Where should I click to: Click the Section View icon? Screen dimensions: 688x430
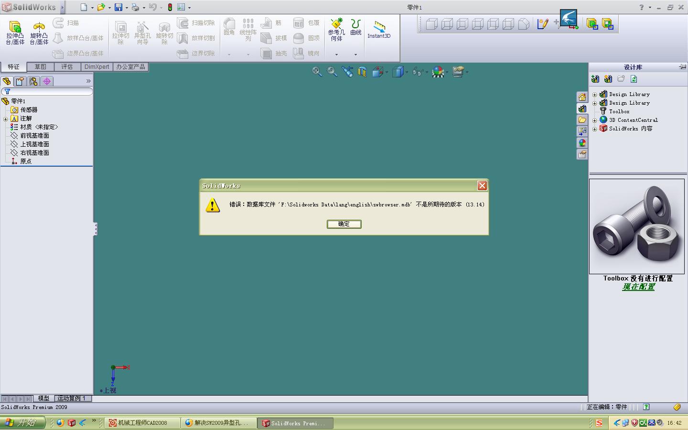tap(362, 72)
